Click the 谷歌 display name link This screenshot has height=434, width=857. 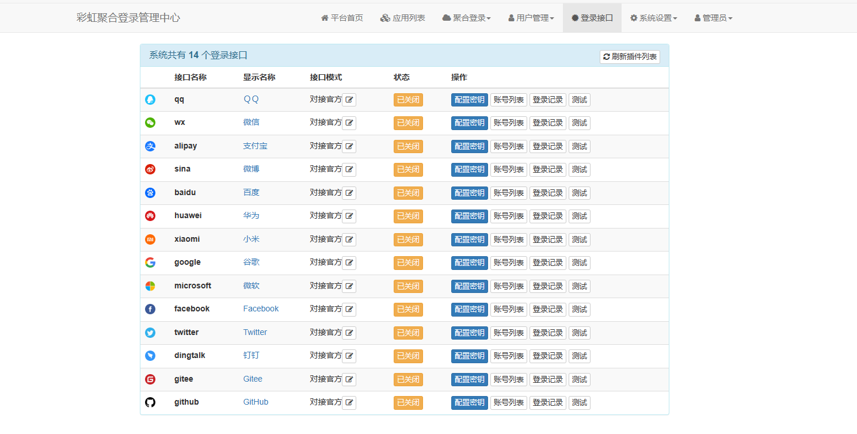(x=251, y=262)
